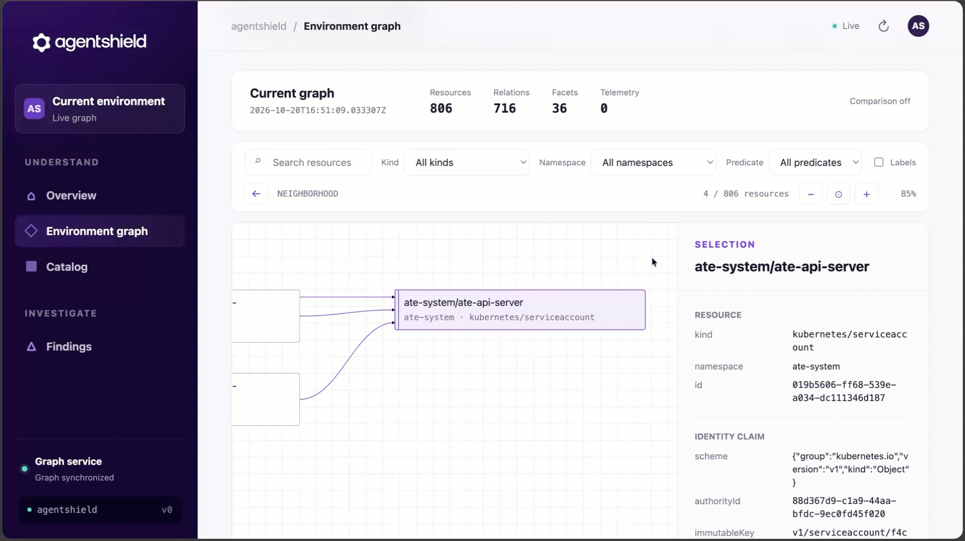The image size is (965, 541).
Task: Open the All predicates dropdown
Action: (815, 162)
